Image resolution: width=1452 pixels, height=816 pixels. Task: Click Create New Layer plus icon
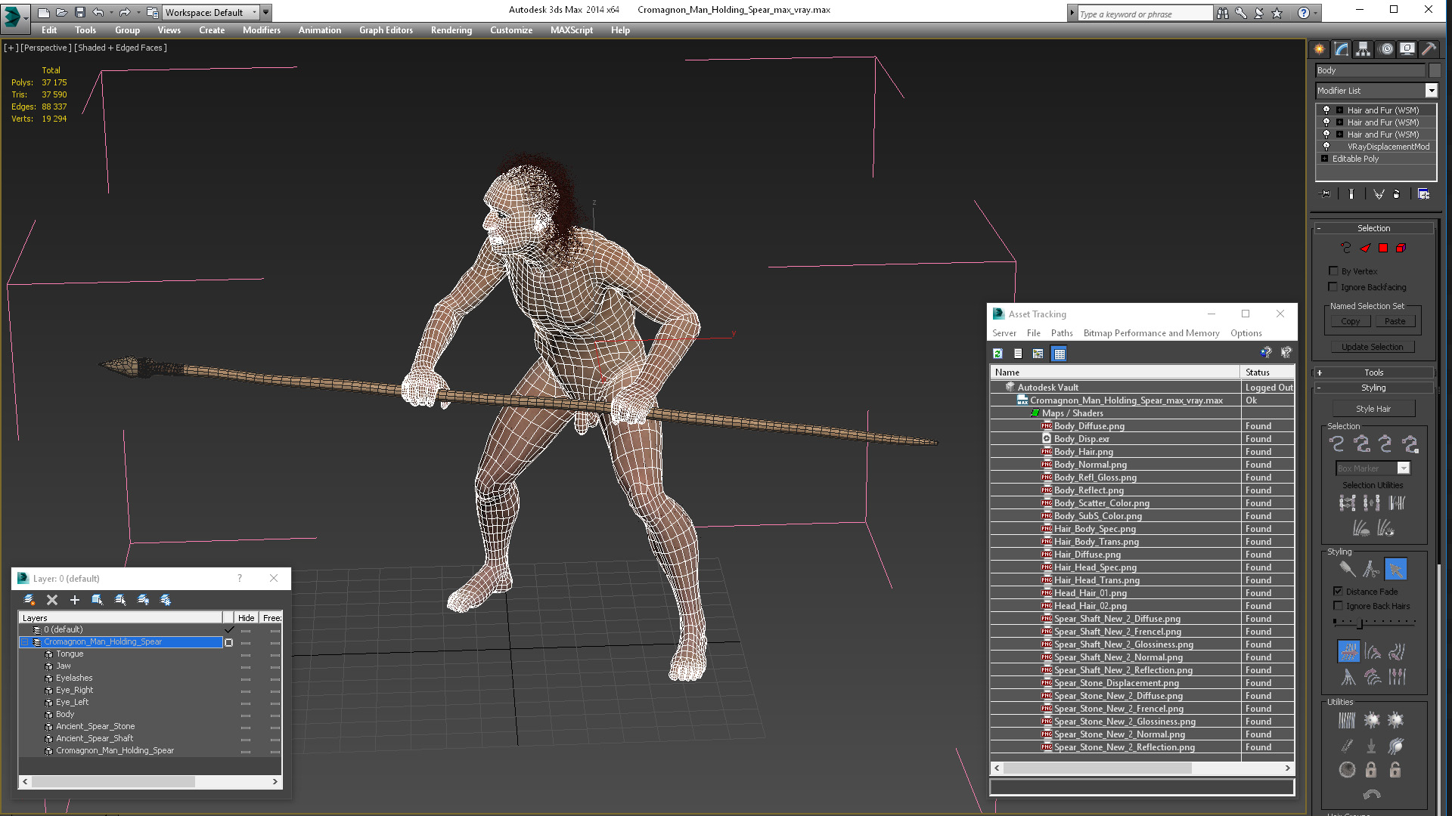75,600
